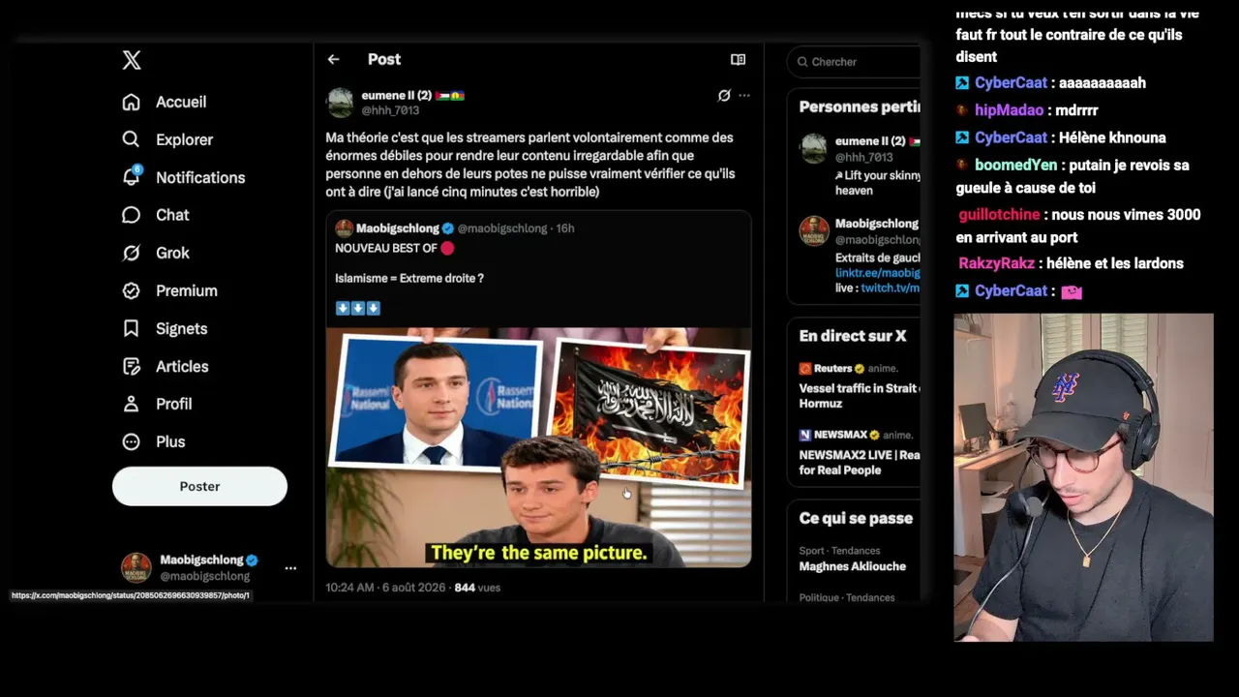The height and width of the screenshot is (697, 1239).
Task: Open Maobigschlong's name in the quoted post
Action: (399, 228)
